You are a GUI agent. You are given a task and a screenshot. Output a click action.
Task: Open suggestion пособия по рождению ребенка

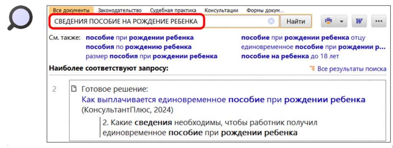(x=139, y=47)
